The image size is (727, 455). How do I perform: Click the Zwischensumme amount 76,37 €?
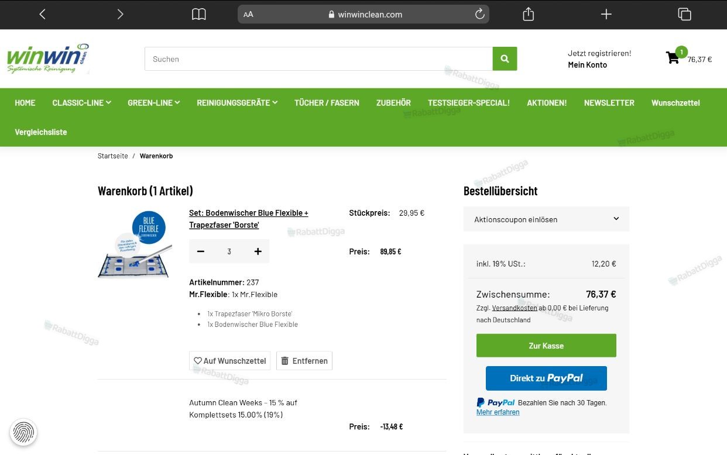(601, 294)
